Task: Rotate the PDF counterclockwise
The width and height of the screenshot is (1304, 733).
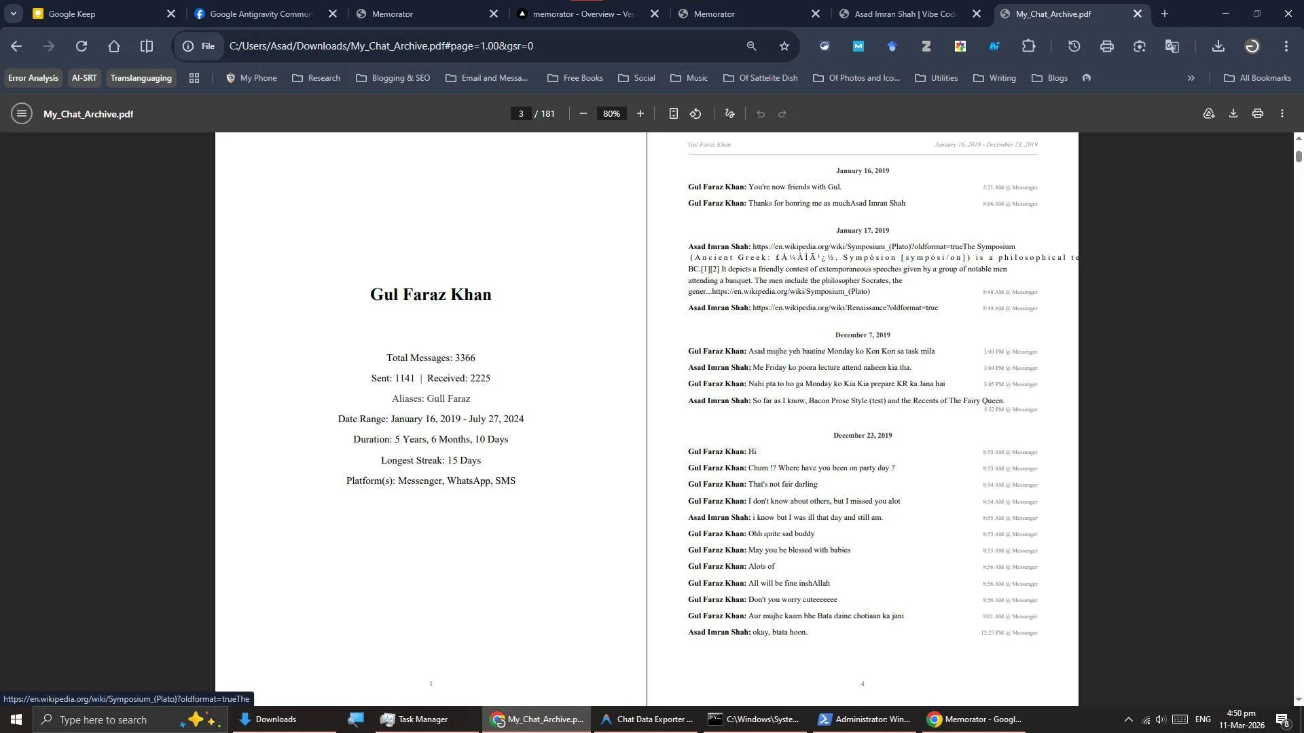Action: (x=695, y=114)
